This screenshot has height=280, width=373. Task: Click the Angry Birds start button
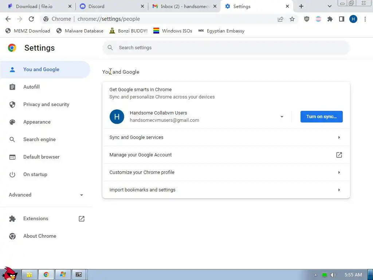tap(9, 273)
